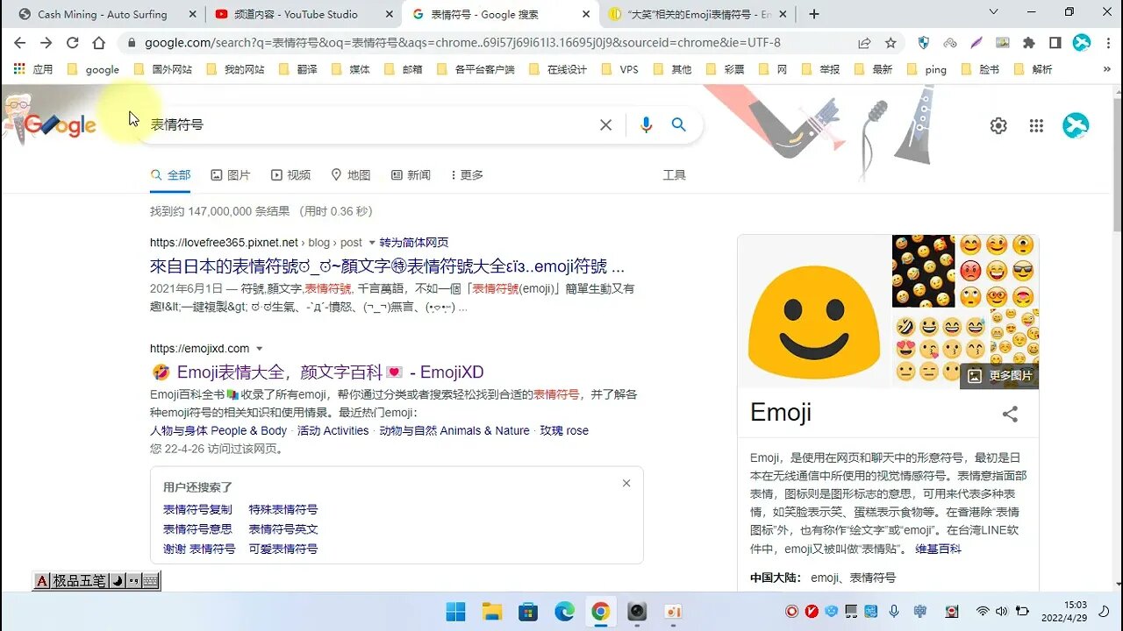This screenshot has width=1123, height=631.
Task: Launch Microsoft Store from taskbar
Action: tap(527, 611)
